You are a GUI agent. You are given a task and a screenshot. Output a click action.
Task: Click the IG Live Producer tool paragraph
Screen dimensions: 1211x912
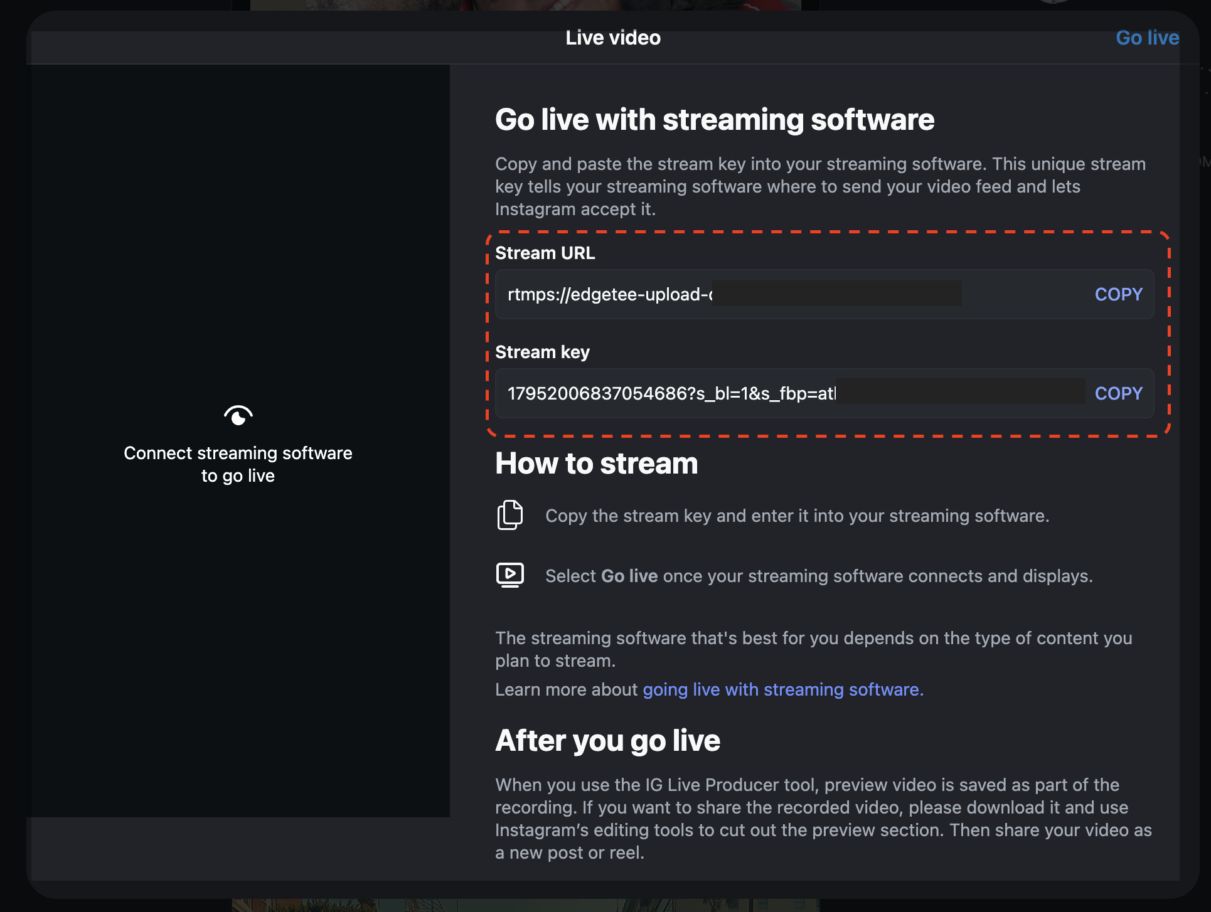click(823, 819)
